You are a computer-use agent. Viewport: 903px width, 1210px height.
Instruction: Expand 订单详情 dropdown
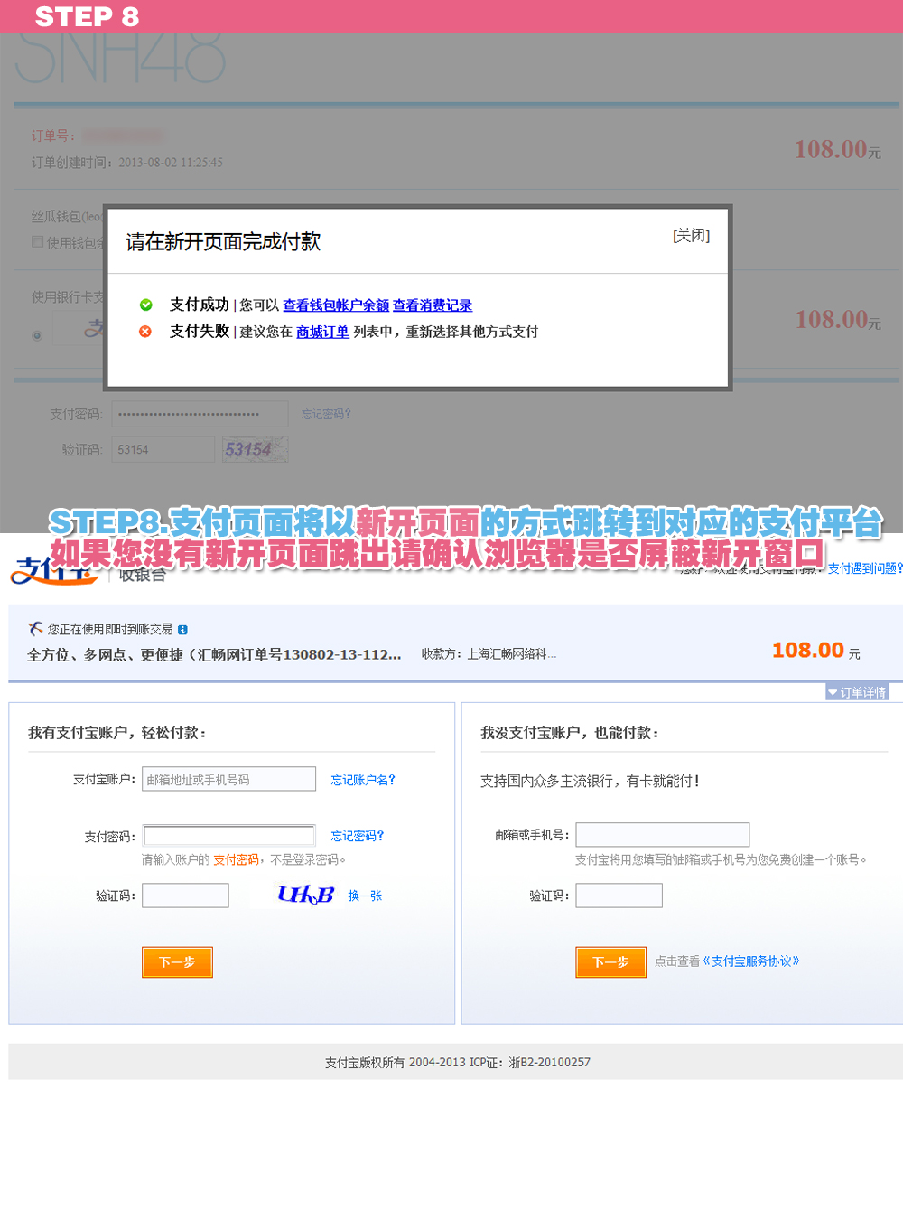[857, 692]
